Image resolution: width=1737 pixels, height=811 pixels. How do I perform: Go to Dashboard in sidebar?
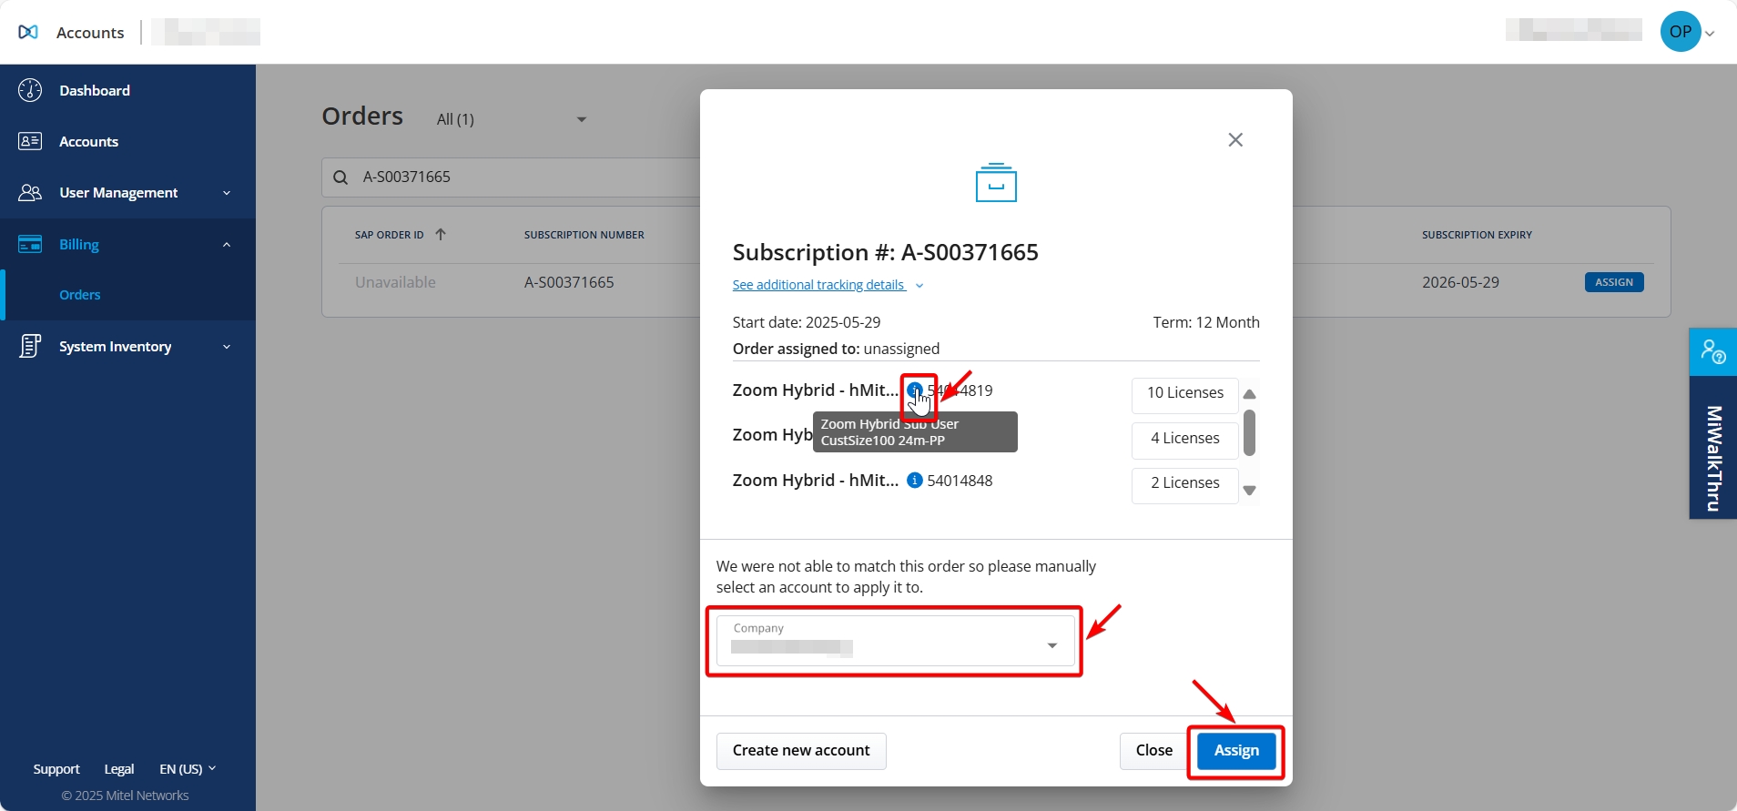(95, 90)
